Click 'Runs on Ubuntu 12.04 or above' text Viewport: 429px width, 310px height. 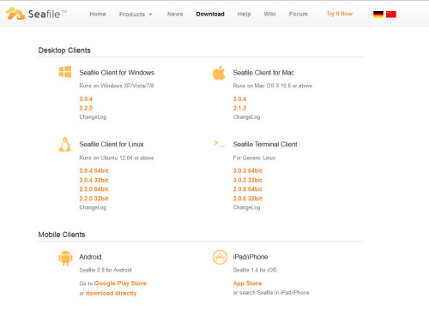[117, 158]
